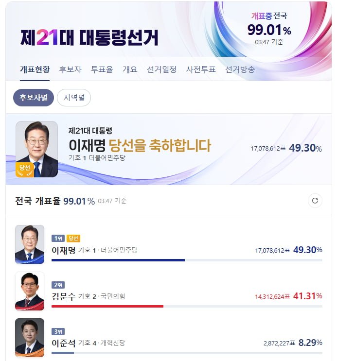Switch to the 선거일정 tab
This screenshot has height=361, width=337.
(x=161, y=69)
